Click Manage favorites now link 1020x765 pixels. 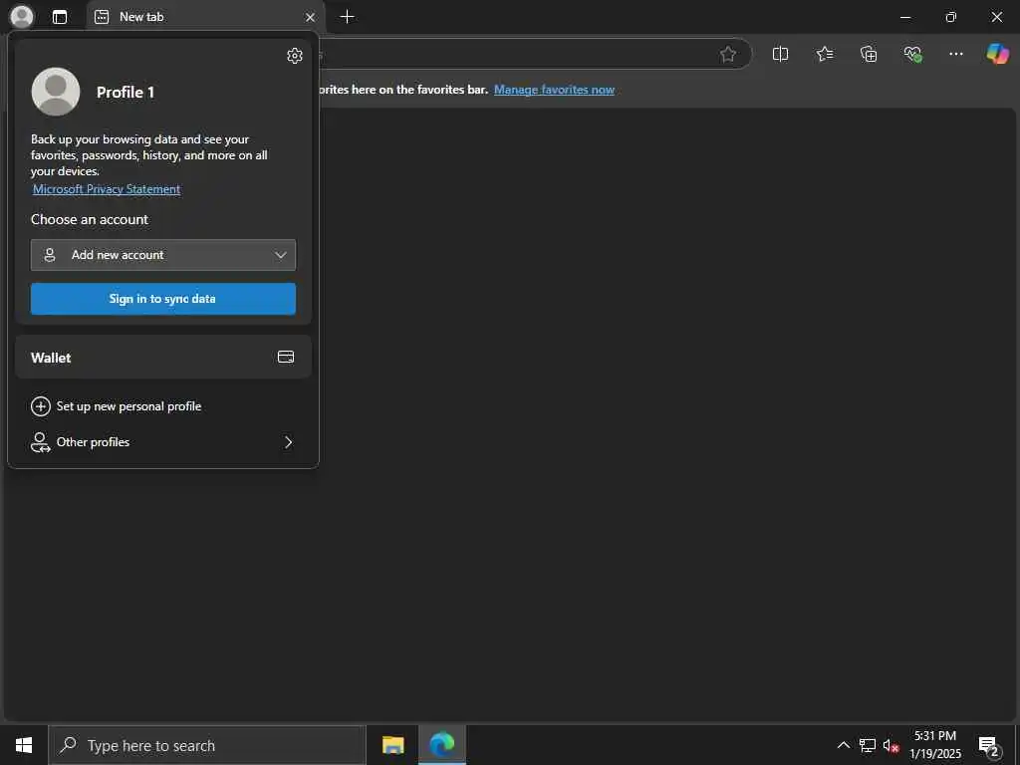point(554,90)
